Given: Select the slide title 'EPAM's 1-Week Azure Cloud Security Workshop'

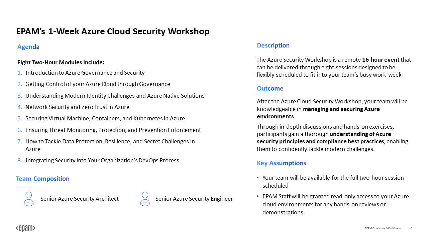Looking at the screenshot, I should 113,31.
